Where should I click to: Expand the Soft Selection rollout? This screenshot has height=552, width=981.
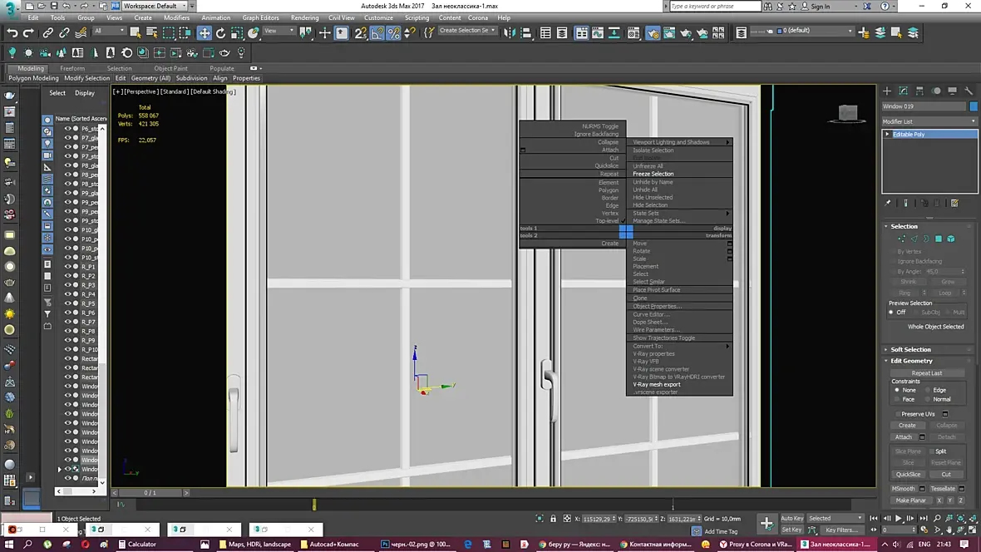point(910,350)
